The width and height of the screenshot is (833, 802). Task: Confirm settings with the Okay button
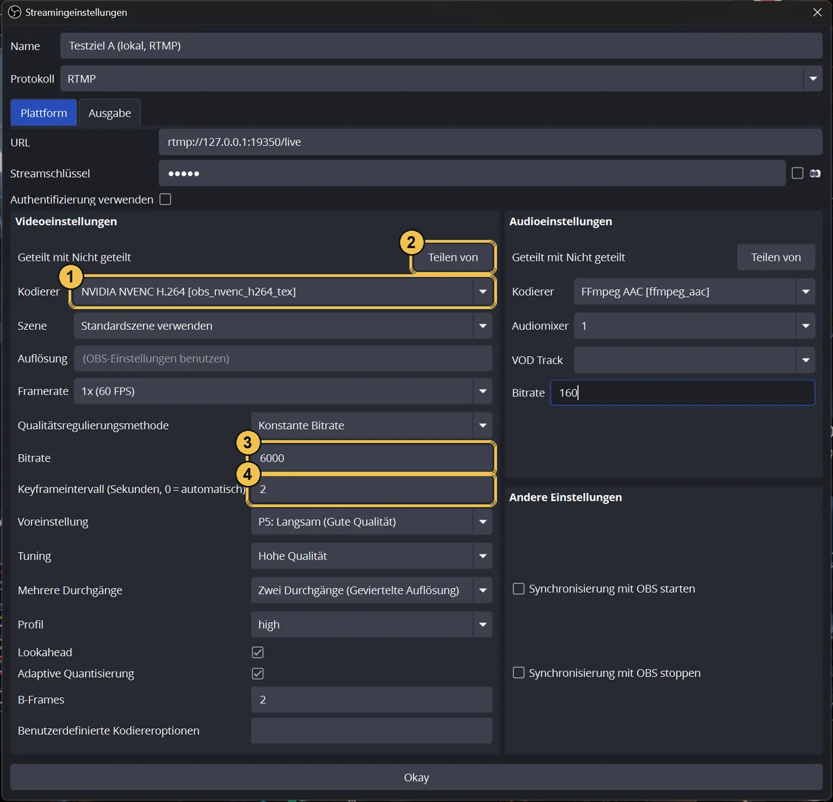(x=416, y=777)
